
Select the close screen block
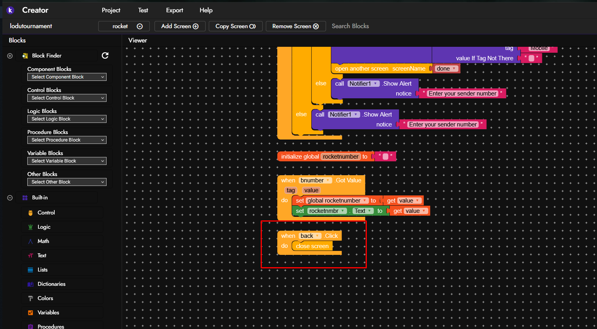(312, 246)
